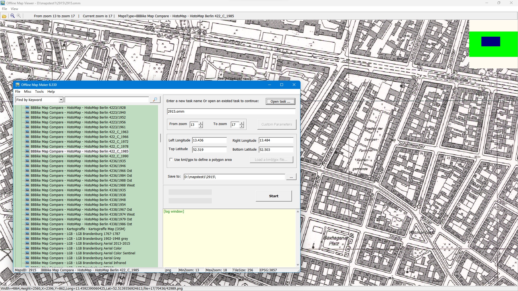Click the Top Latitude input field
Image resolution: width=518 pixels, height=291 pixels.
[x=209, y=150]
